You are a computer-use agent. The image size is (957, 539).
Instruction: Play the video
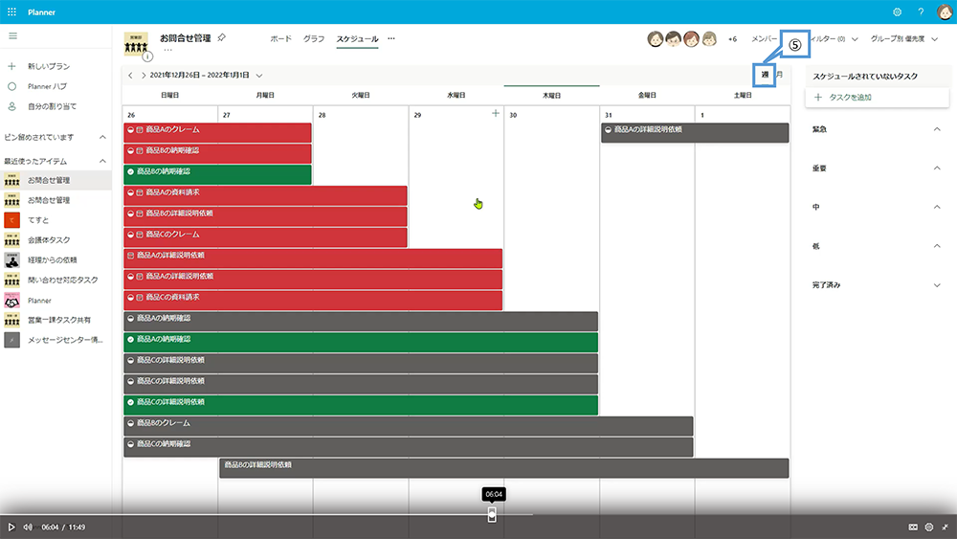tap(11, 527)
